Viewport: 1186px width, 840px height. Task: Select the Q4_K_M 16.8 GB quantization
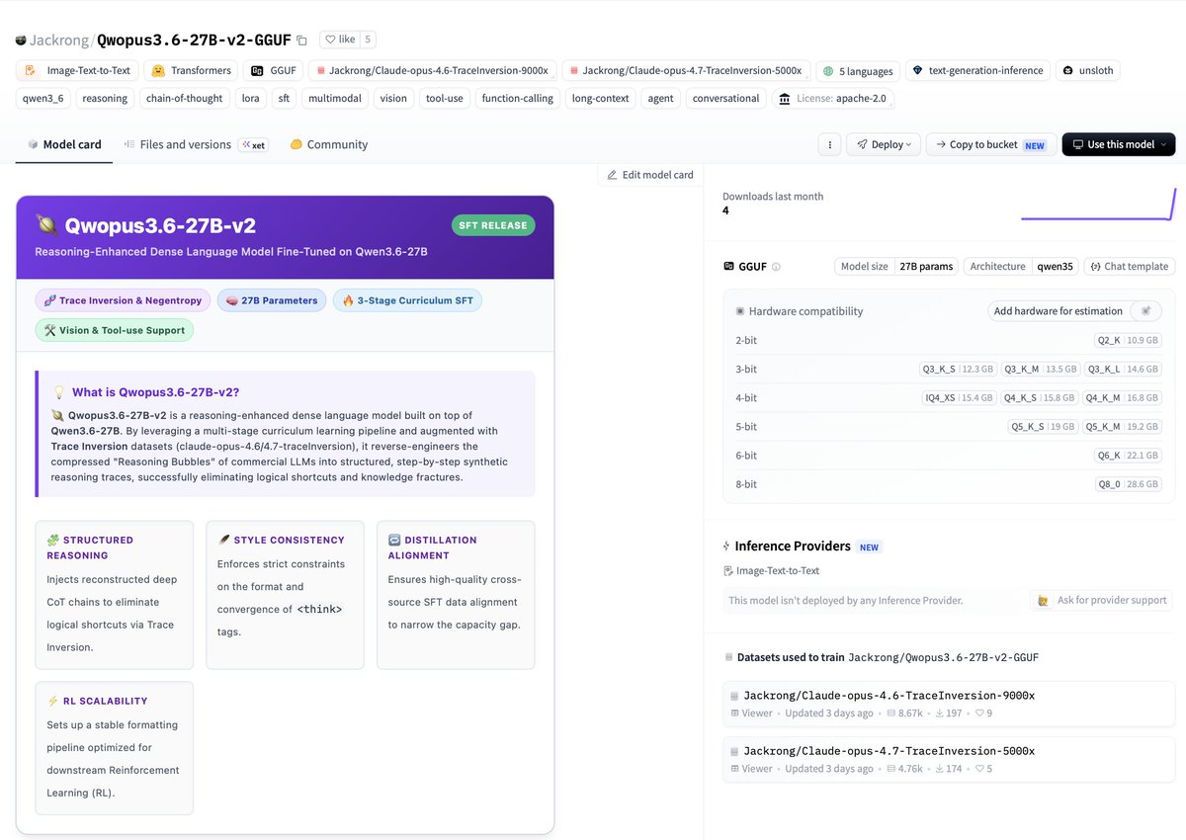(x=1123, y=397)
